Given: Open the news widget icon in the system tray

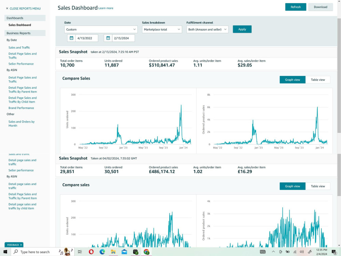Looking at the screenshot, I should 263,252.
